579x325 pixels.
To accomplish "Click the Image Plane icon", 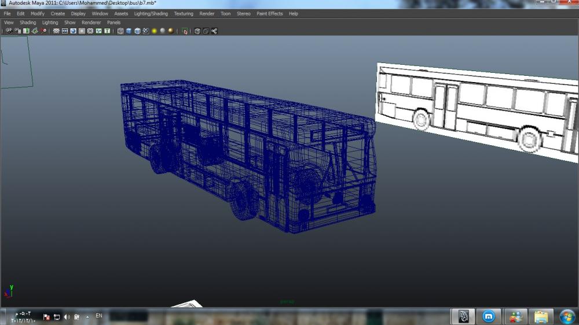I will (x=35, y=31).
